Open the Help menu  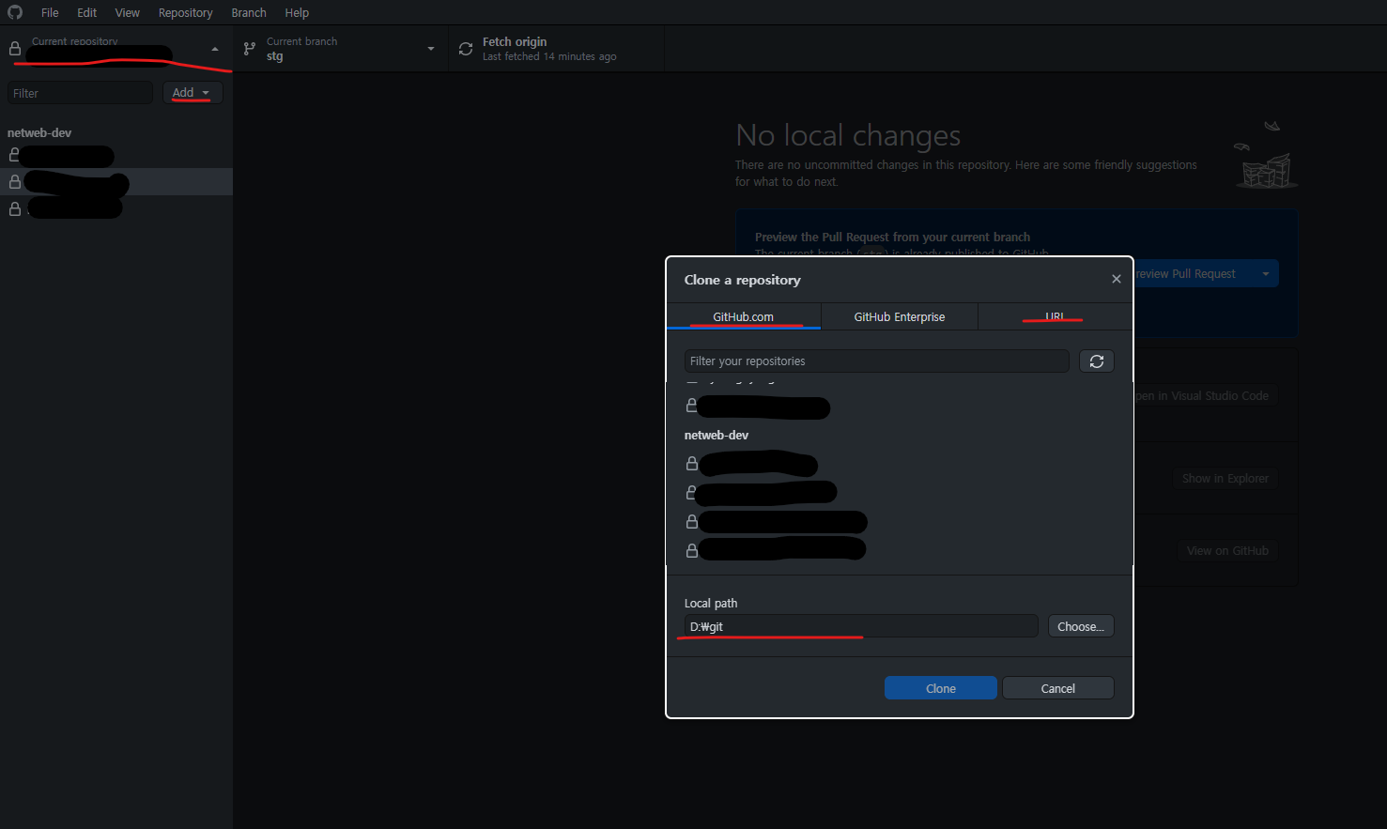(297, 12)
